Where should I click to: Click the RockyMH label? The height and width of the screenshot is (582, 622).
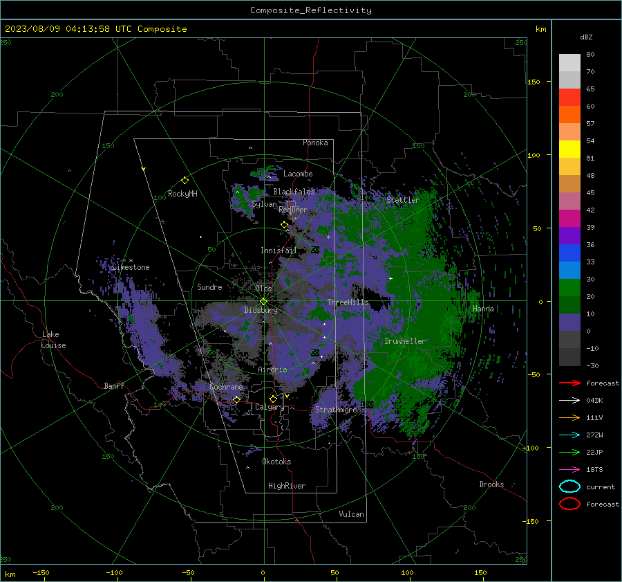pos(182,194)
